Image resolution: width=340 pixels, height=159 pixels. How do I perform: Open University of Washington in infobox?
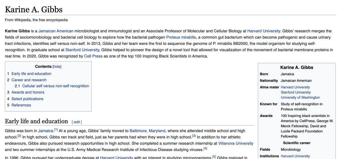click(x=300, y=98)
